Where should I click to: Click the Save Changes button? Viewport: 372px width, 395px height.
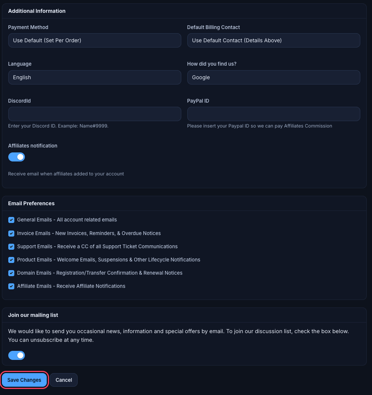point(24,380)
